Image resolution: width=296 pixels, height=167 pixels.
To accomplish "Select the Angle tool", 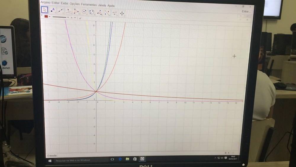I will coord(99,12).
